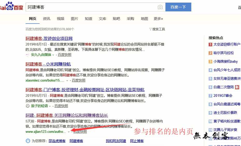Click 搜索工具 text

tap(159, 29)
